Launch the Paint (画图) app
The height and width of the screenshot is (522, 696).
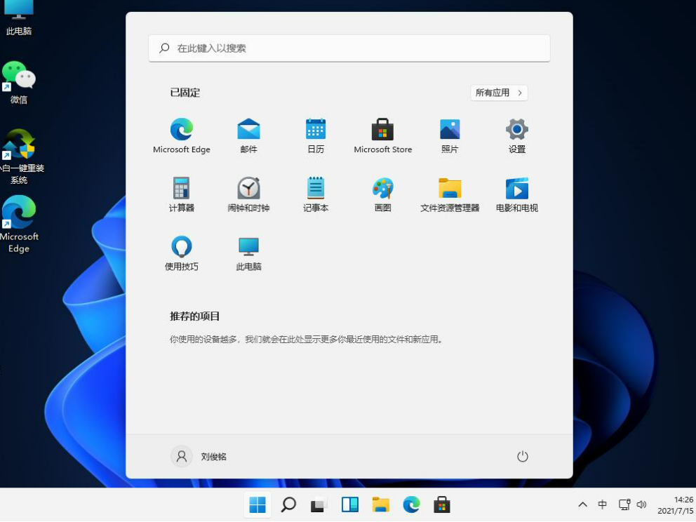pos(382,189)
